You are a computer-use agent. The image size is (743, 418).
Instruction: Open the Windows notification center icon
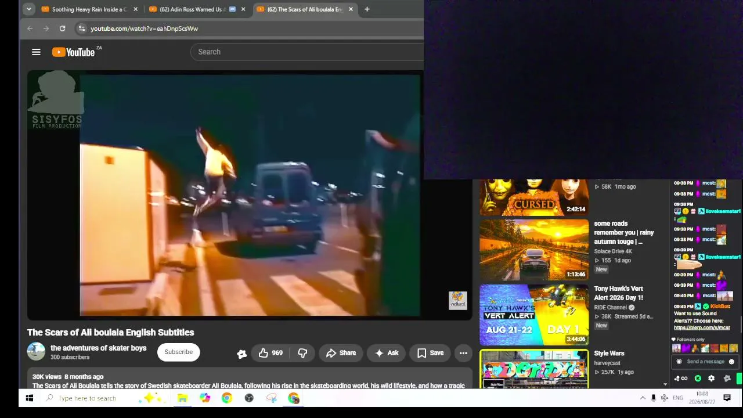click(x=727, y=398)
